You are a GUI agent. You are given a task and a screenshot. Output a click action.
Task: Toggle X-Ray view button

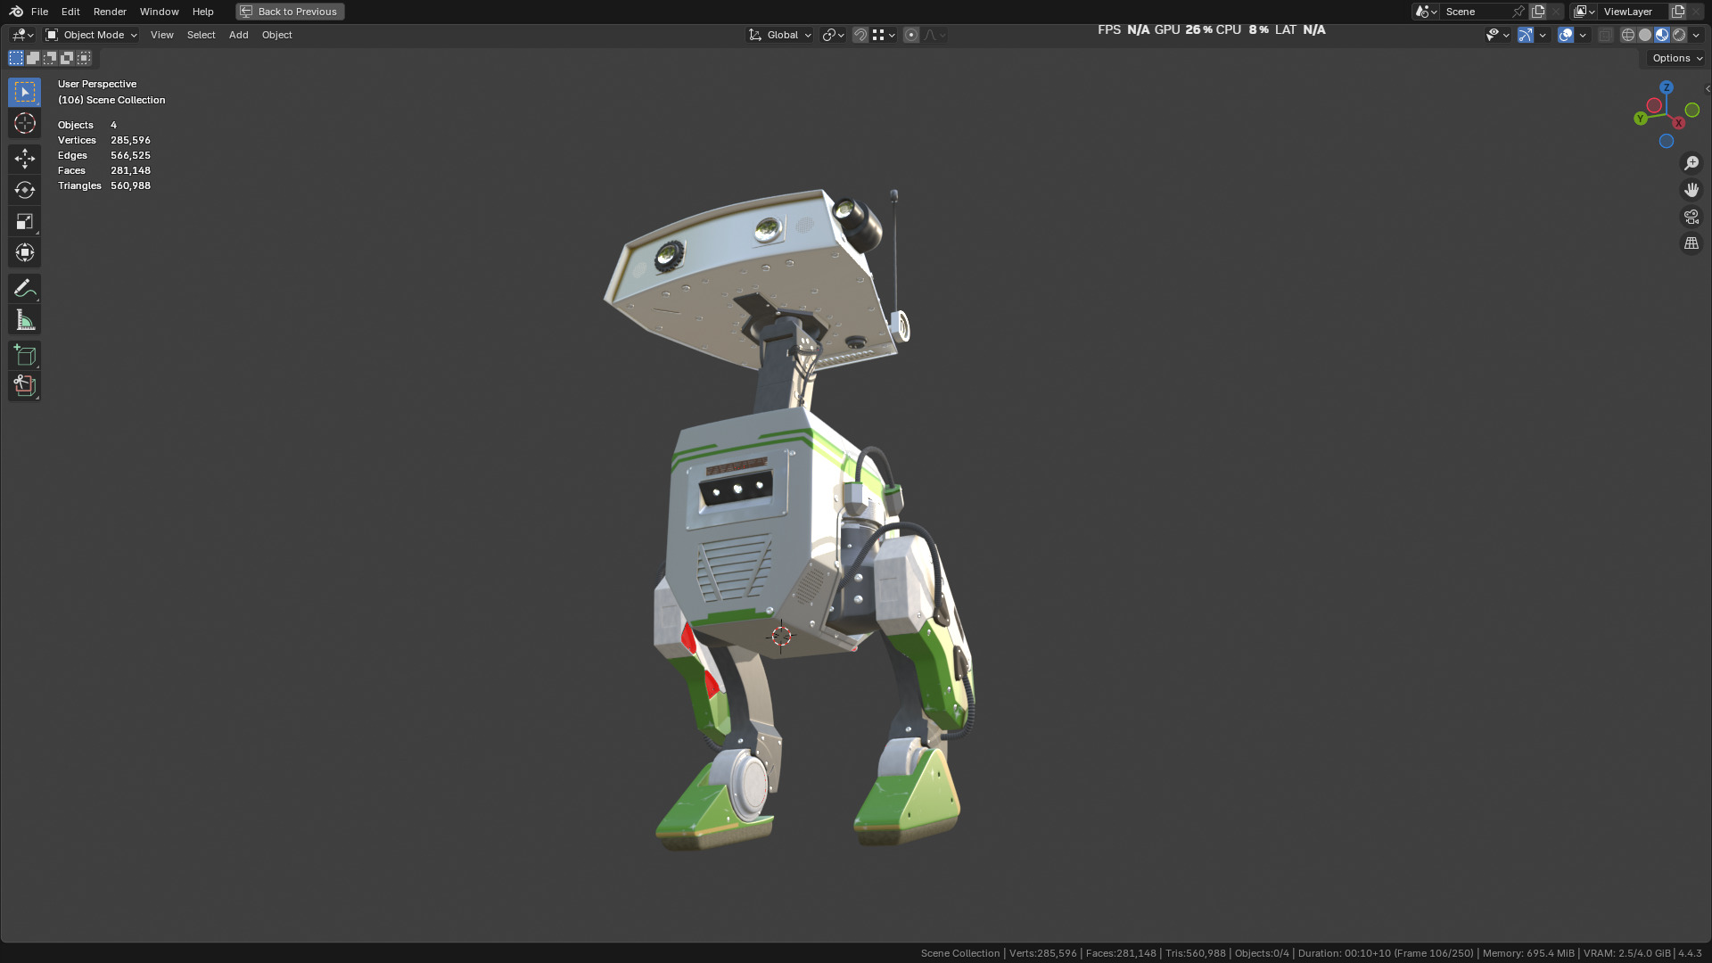(x=1606, y=35)
